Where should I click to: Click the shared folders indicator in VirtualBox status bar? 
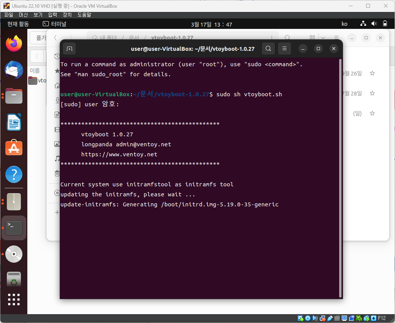click(x=337, y=318)
